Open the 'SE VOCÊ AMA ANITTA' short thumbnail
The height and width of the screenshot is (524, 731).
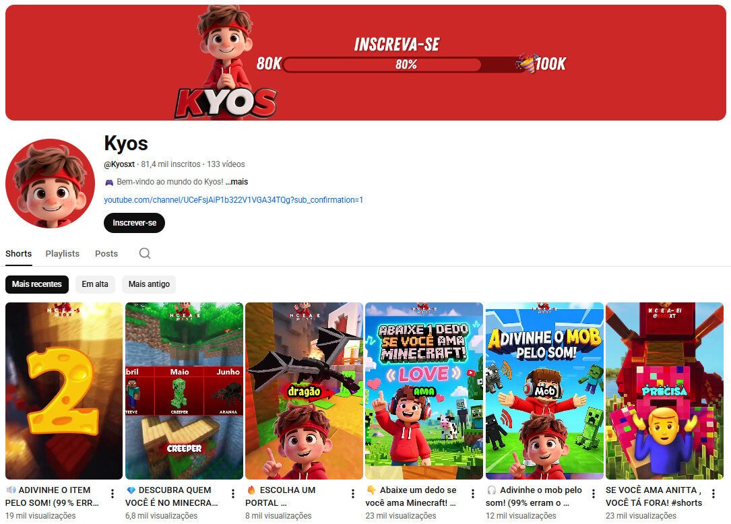(x=664, y=389)
